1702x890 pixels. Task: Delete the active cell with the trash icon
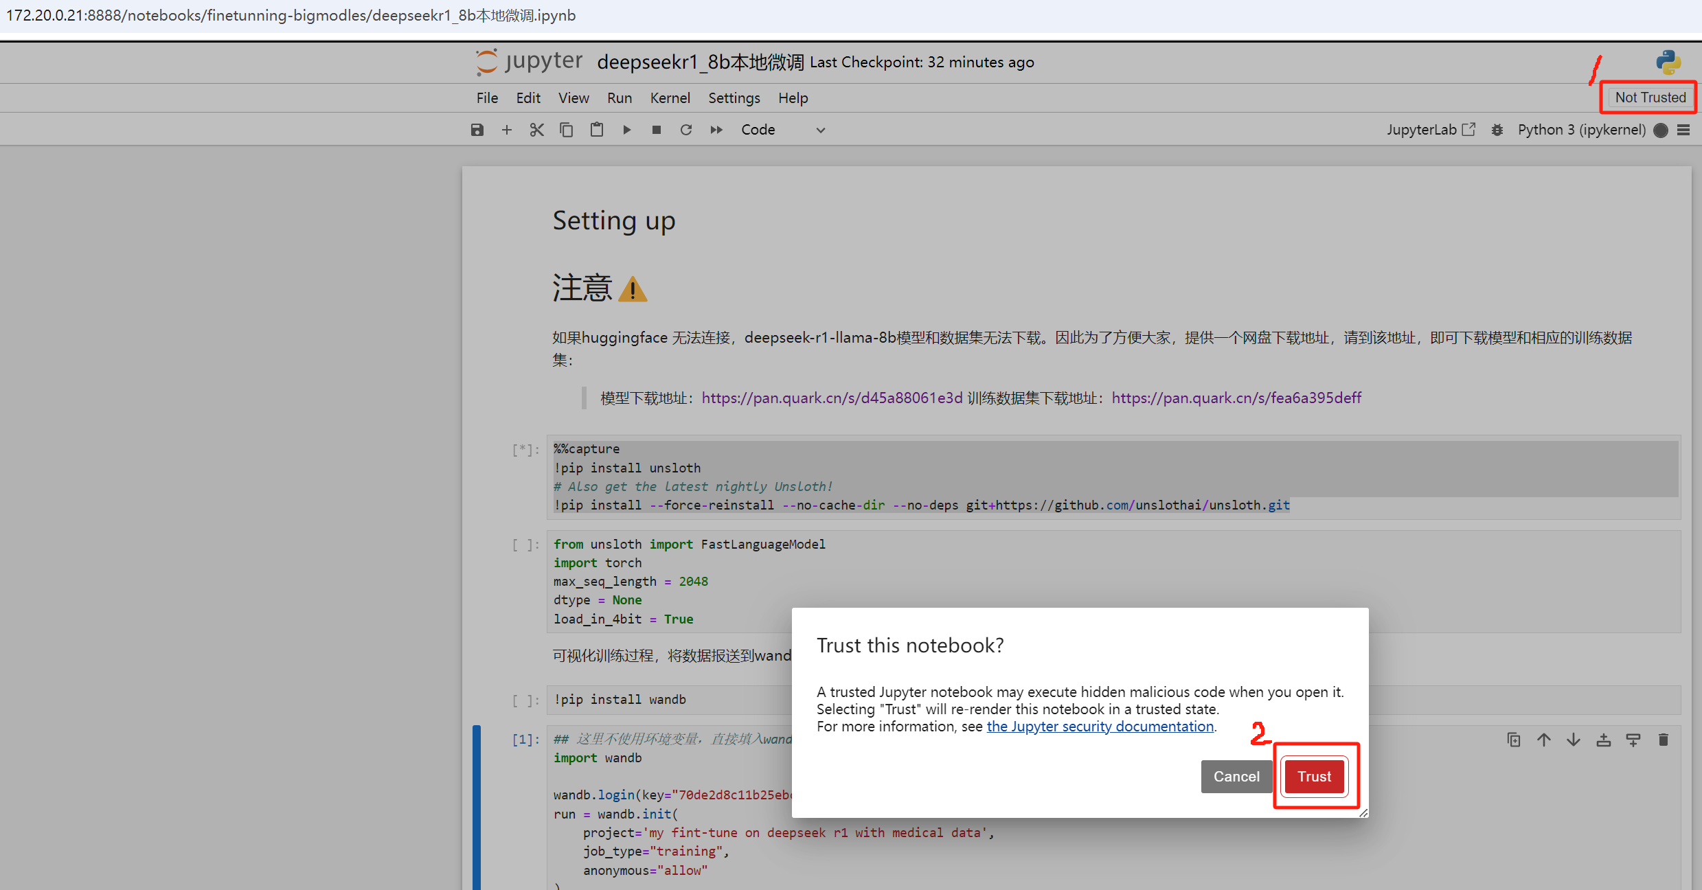click(x=1663, y=740)
